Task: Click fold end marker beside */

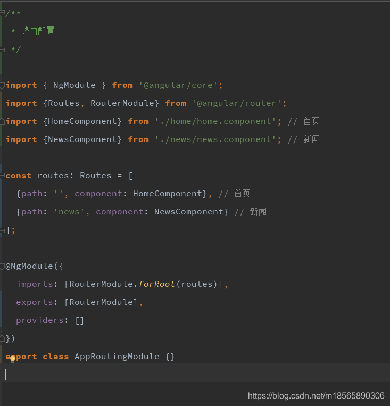Action: point(2,48)
